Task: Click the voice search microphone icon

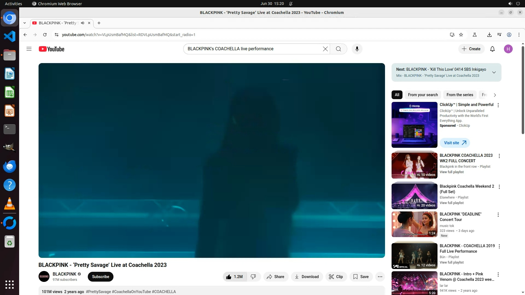Action: pos(357,49)
